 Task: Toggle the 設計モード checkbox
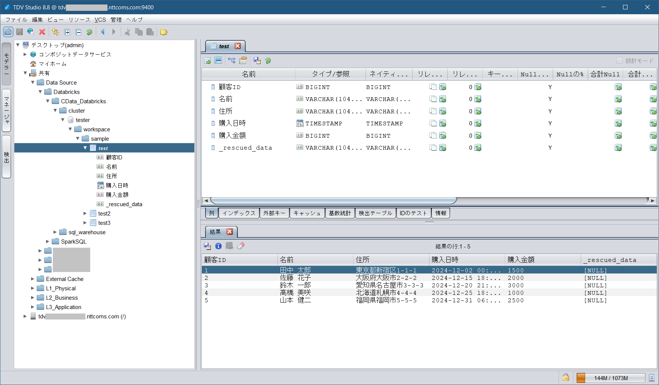(x=620, y=60)
